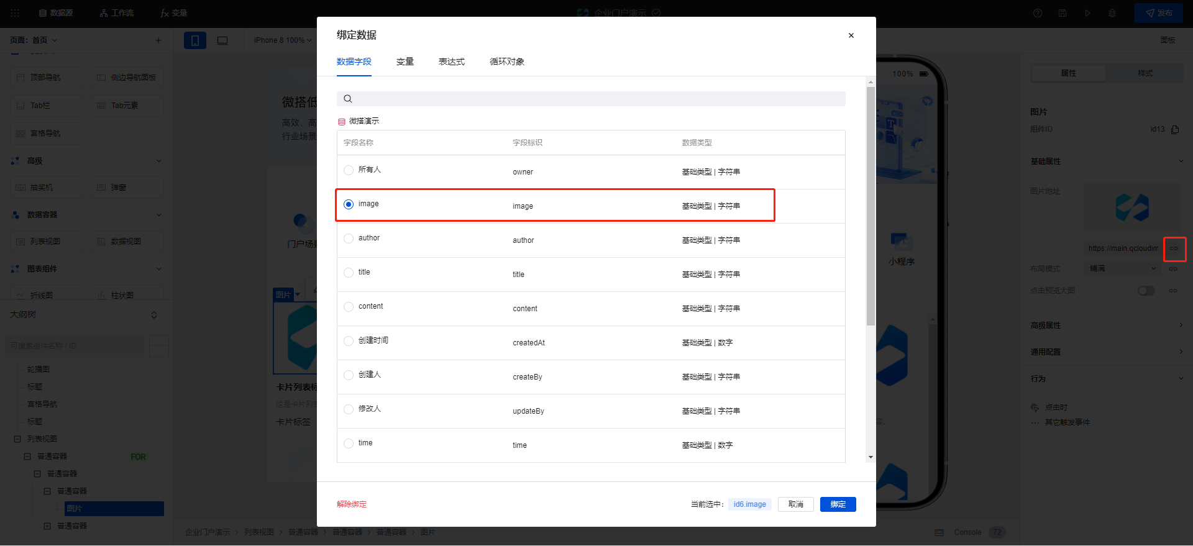Open the 布局模式 dropdown showing 铺满
The width and height of the screenshot is (1193, 546).
pyautogui.click(x=1123, y=268)
